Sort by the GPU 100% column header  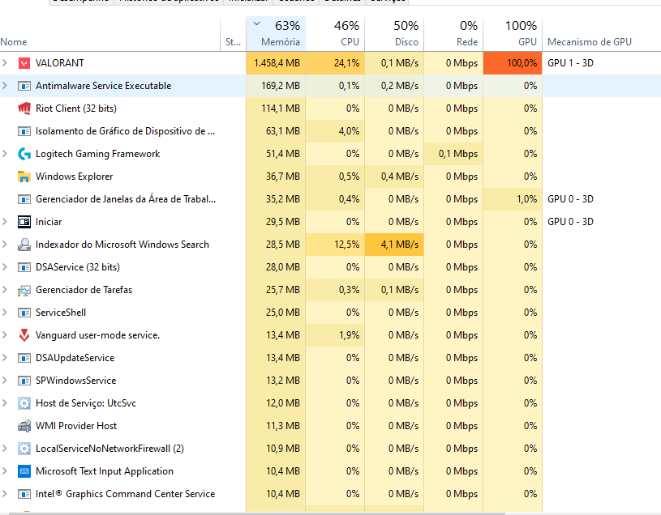pos(513,35)
